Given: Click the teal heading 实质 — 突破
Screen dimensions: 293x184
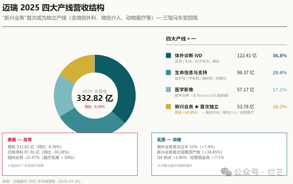Looking at the screenshot, I should coord(169,140).
